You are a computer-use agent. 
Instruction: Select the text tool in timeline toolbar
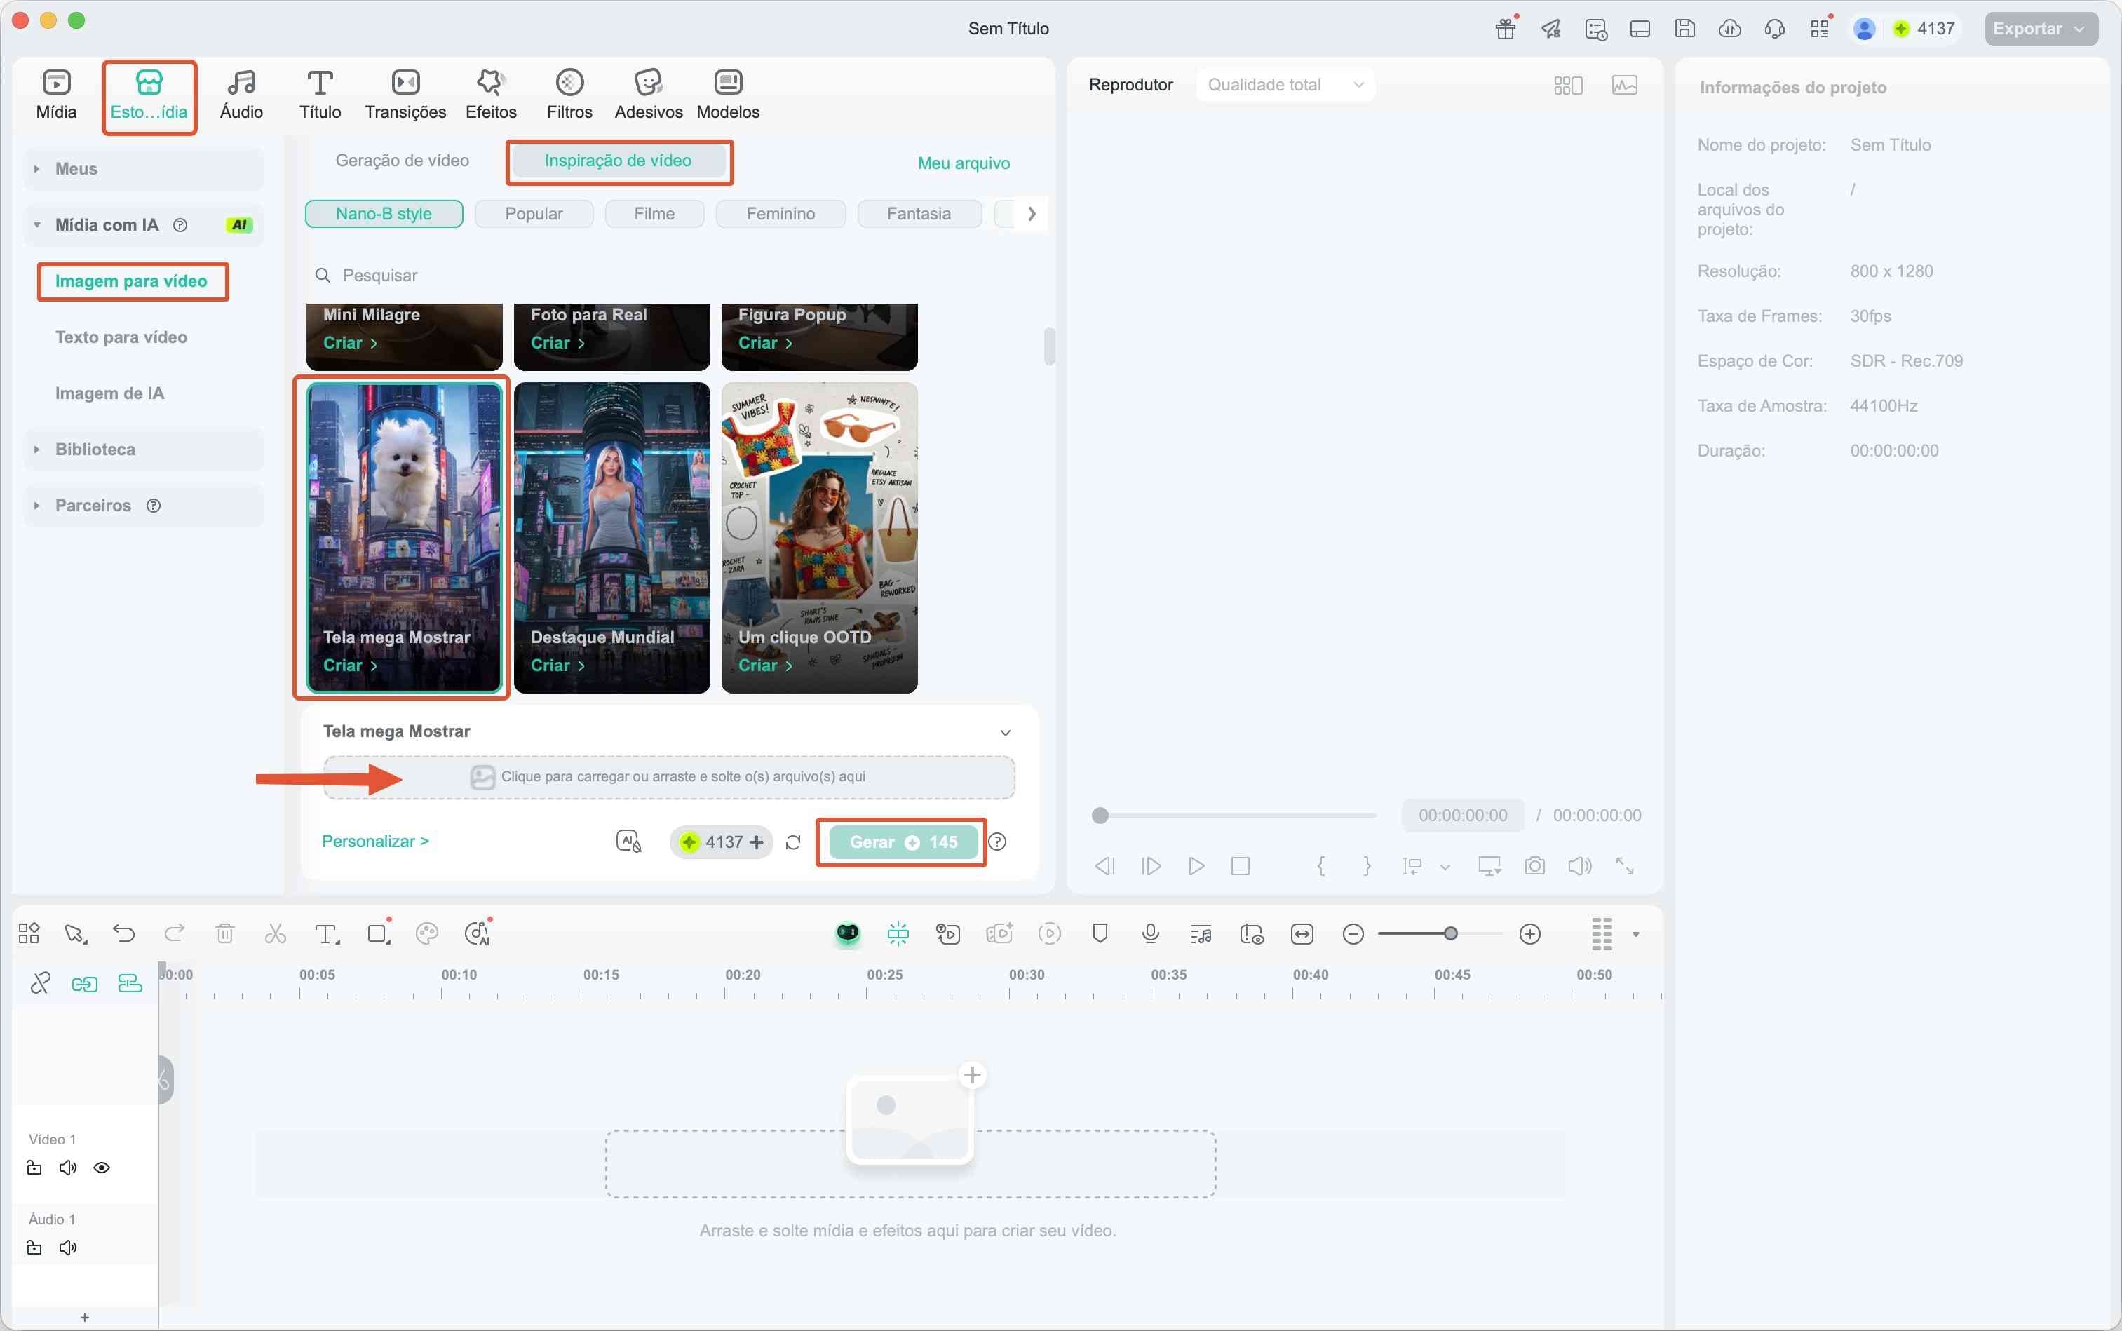(327, 934)
